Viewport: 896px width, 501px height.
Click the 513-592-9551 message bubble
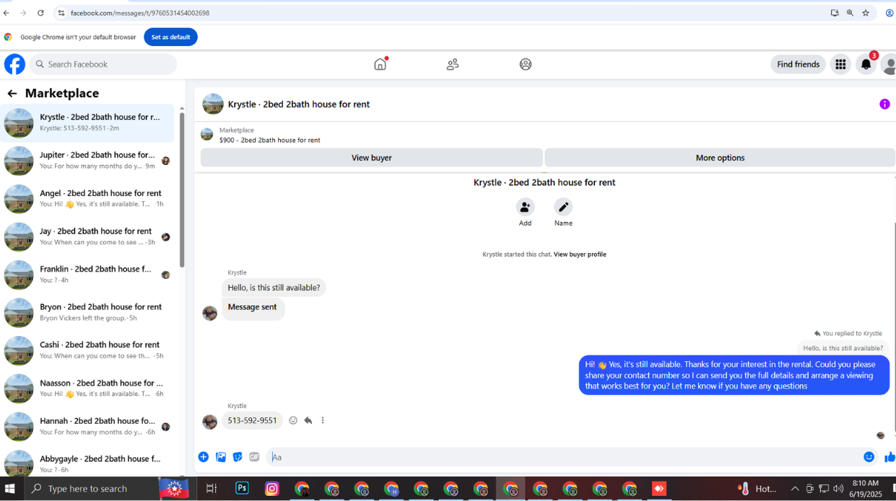point(252,420)
